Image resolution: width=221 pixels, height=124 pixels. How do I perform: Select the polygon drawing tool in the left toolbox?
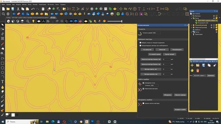(2, 73)
